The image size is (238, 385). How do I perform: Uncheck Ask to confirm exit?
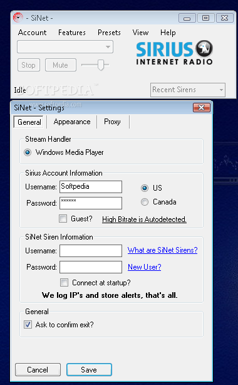(x=28, y=325)
